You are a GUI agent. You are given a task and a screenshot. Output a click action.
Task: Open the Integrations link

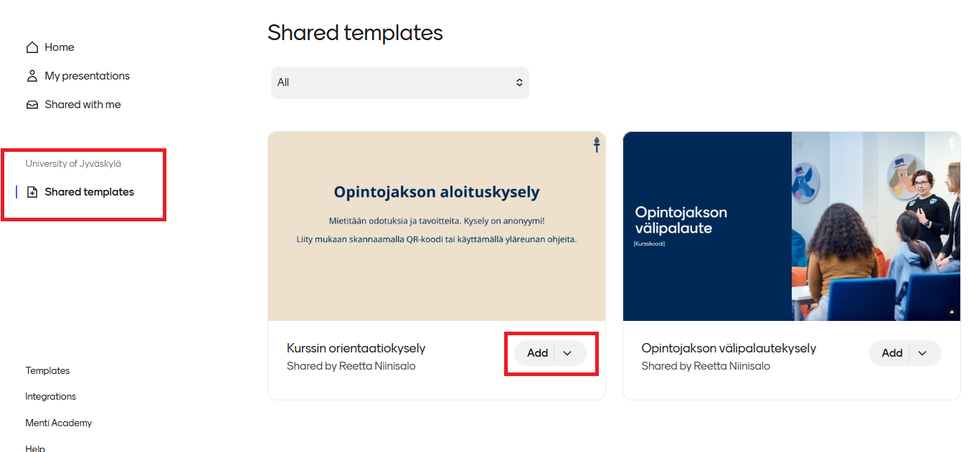point(51,397)
